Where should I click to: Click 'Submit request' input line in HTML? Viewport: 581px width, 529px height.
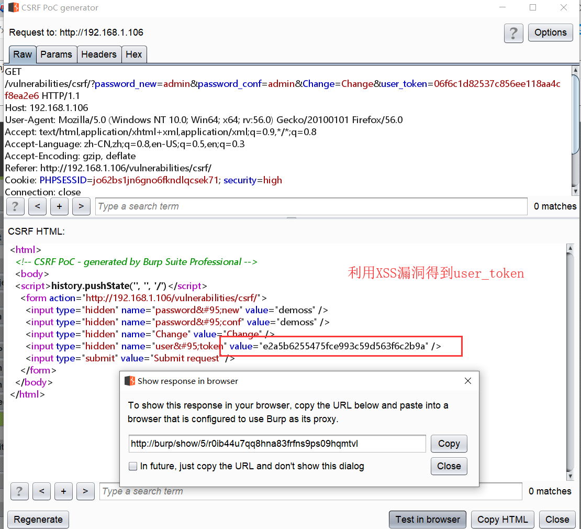click(x=130, y=358)
